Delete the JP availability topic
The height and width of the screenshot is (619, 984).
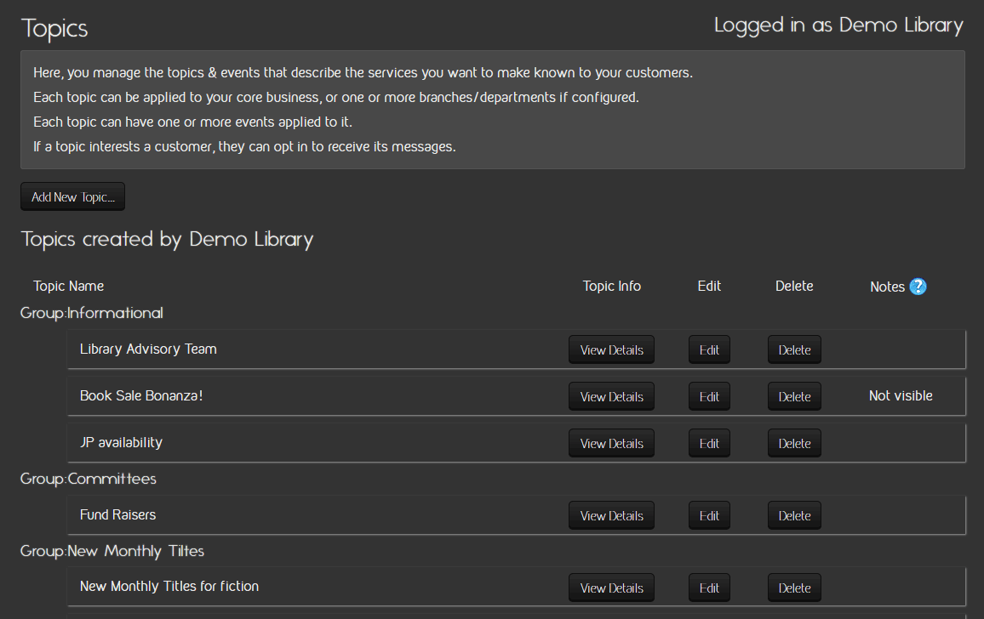pos(794,443)
